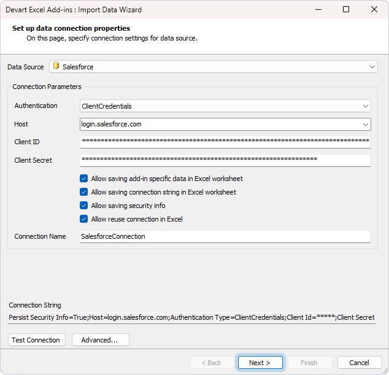
Task: Toggle Allow saving security info checkbox
Action: tap(83, 206)
